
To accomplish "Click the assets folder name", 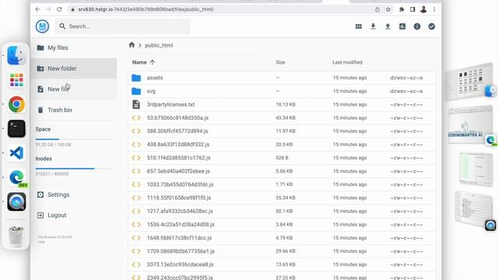I will 155,78.
